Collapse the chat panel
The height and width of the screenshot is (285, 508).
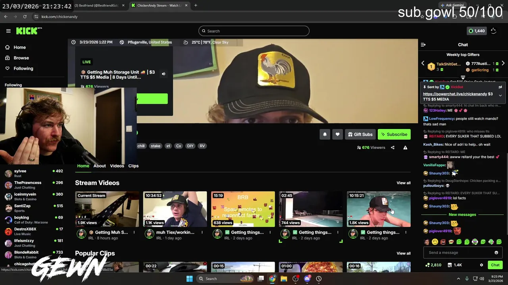423,45
